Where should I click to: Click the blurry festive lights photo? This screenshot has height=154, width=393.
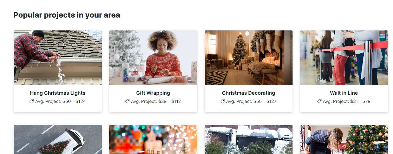click(x=153, y=140)
